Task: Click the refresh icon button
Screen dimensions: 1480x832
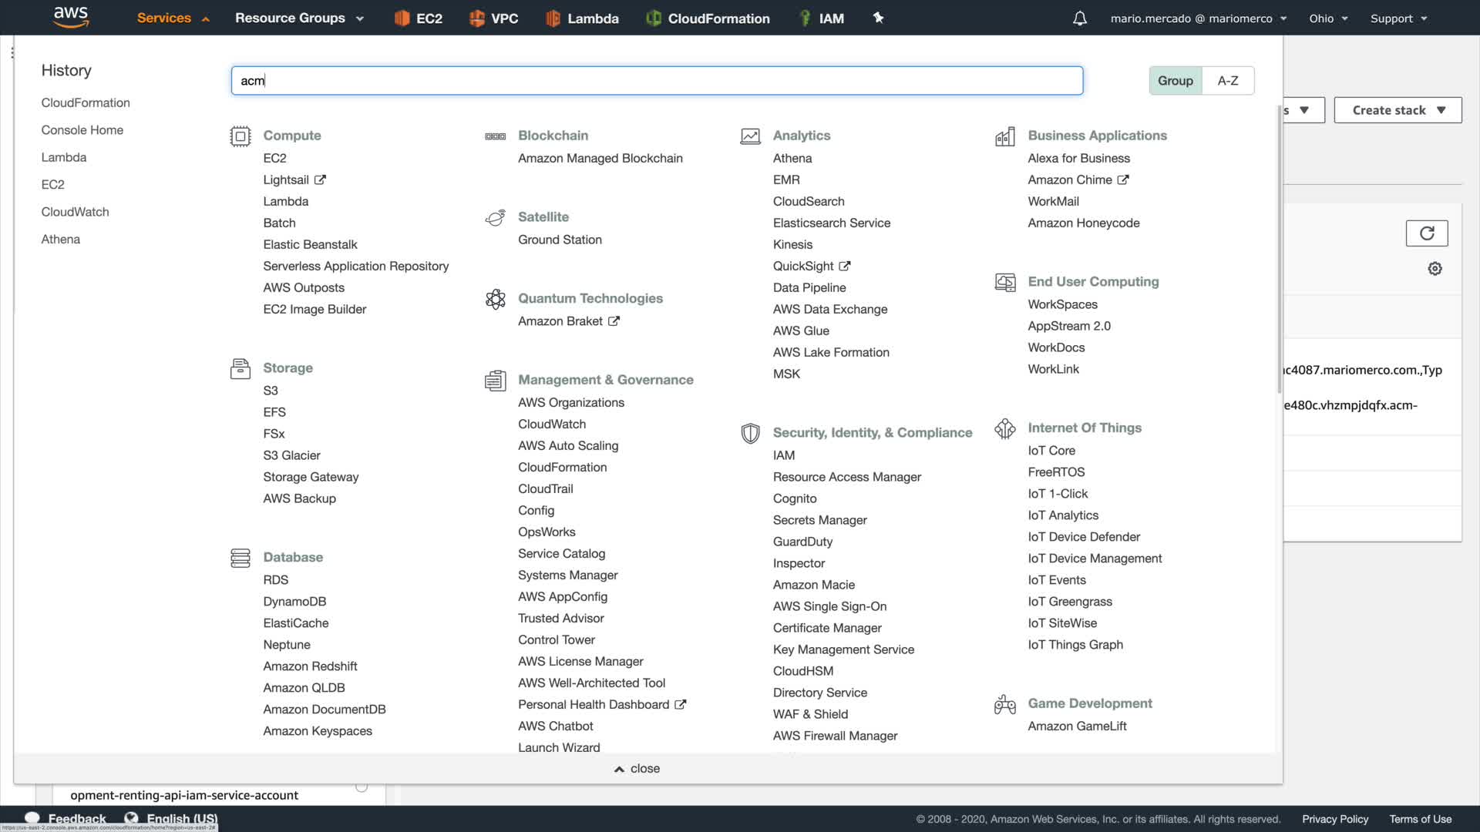Action: coord(1426,233)
